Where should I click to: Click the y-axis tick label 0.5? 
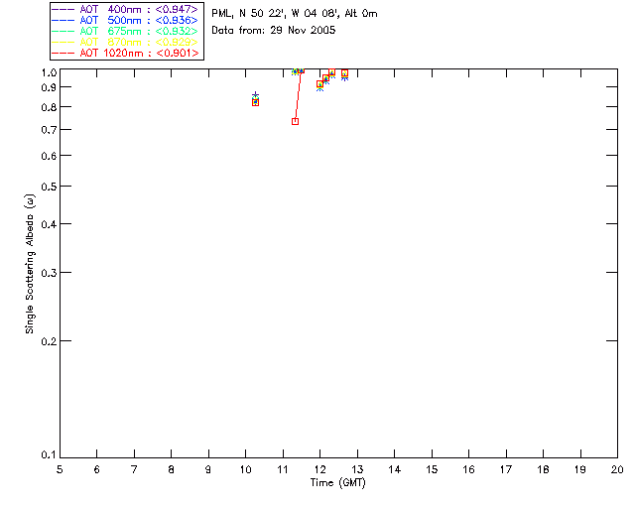[x=49, y=187]
